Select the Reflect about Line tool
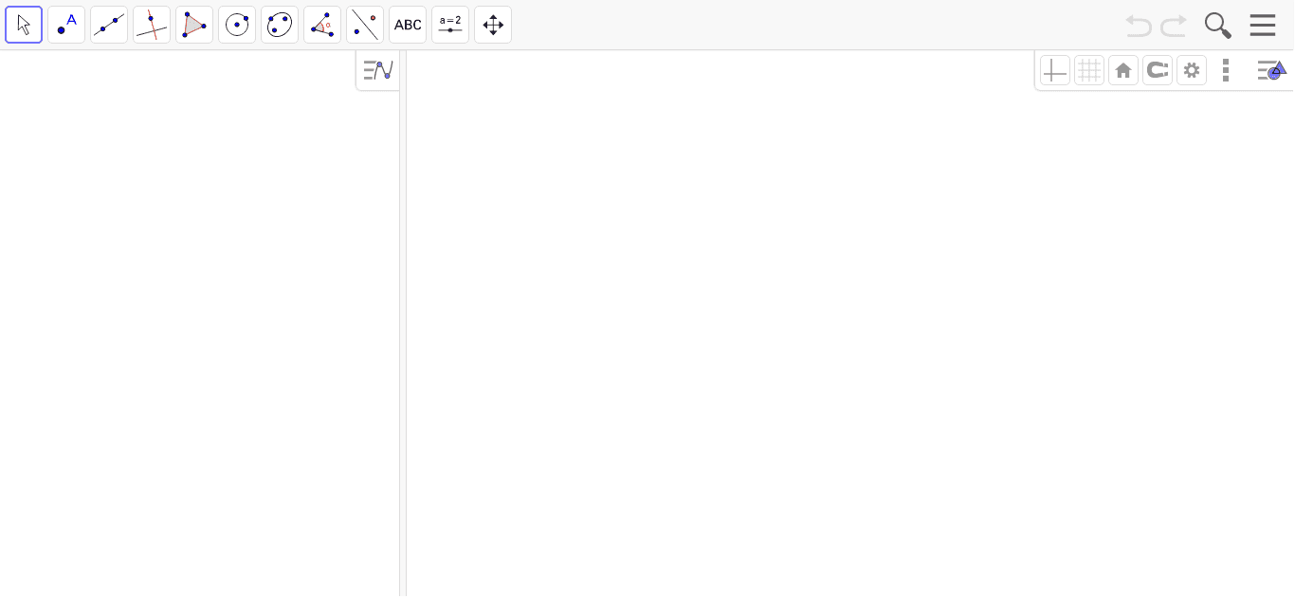Image resolution: width=1295 pixels, height=598 pixels. [x=365, y=25]
